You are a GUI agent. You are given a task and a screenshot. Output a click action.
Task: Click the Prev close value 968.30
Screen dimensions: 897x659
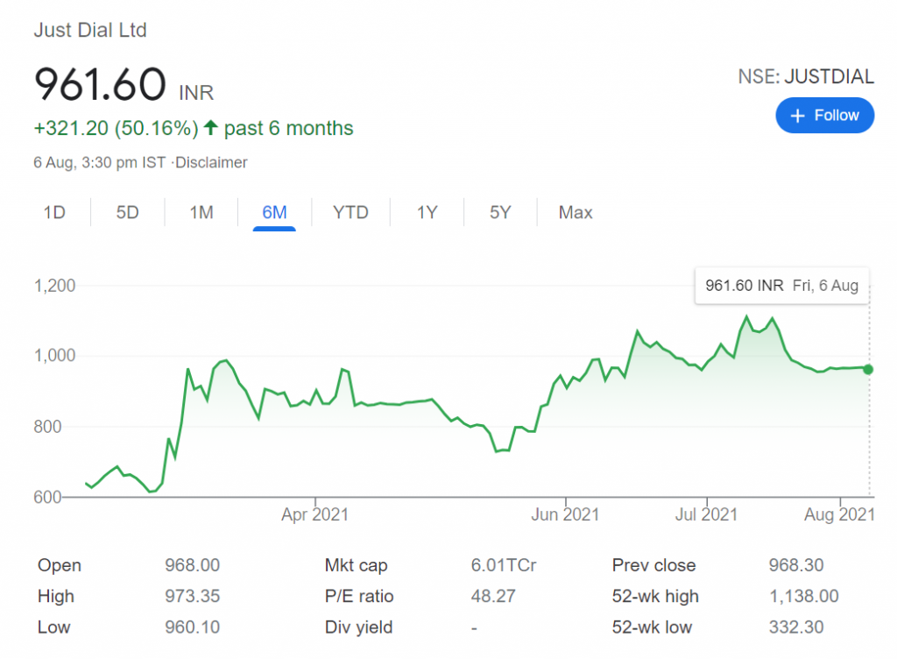pyautogui.click(x=795, y=565)
